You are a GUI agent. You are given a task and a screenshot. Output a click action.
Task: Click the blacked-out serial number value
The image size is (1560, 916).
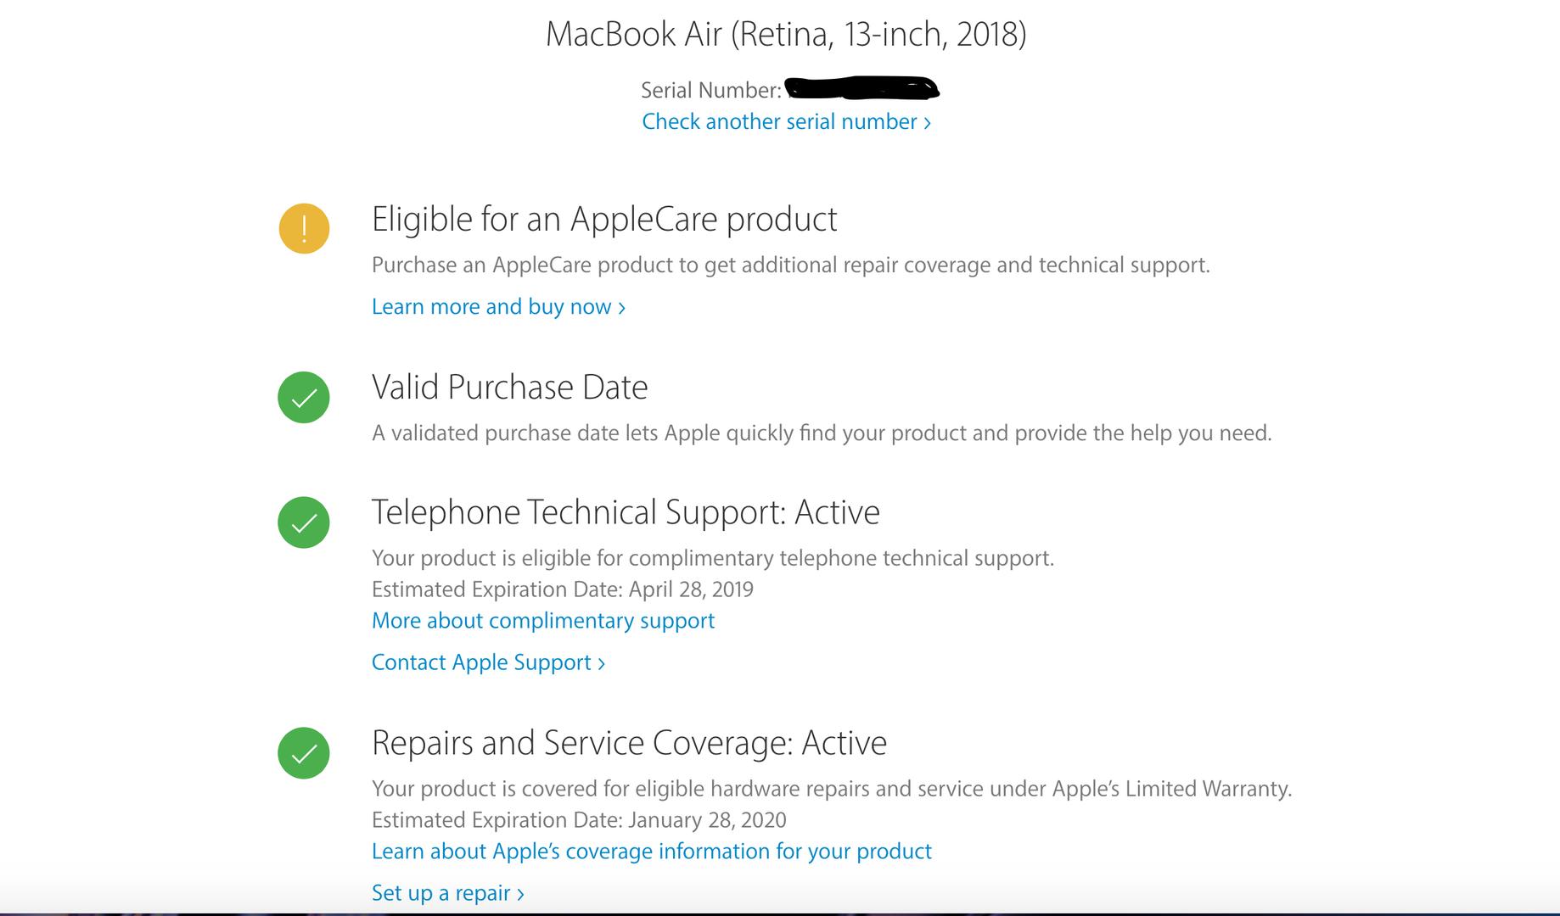coord(861,88)
